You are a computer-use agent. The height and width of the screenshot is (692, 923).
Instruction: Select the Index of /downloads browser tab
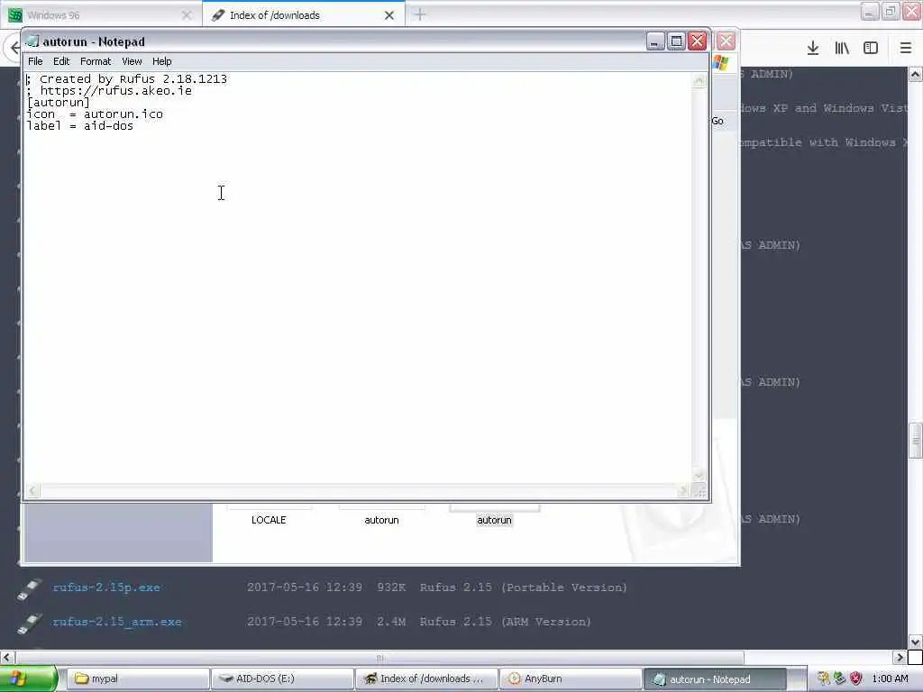point(303,14)
